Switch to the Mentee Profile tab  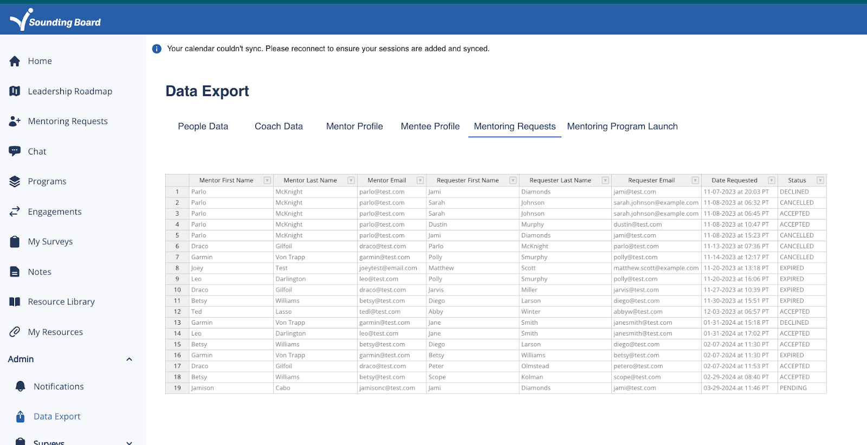point(430,126)
